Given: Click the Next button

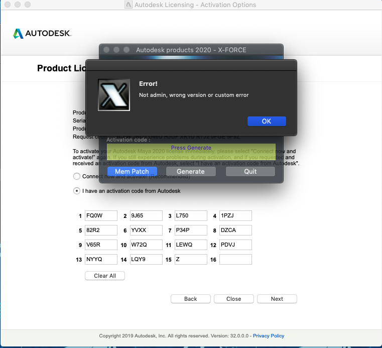Looking at the screenshot, I should 277,299.
